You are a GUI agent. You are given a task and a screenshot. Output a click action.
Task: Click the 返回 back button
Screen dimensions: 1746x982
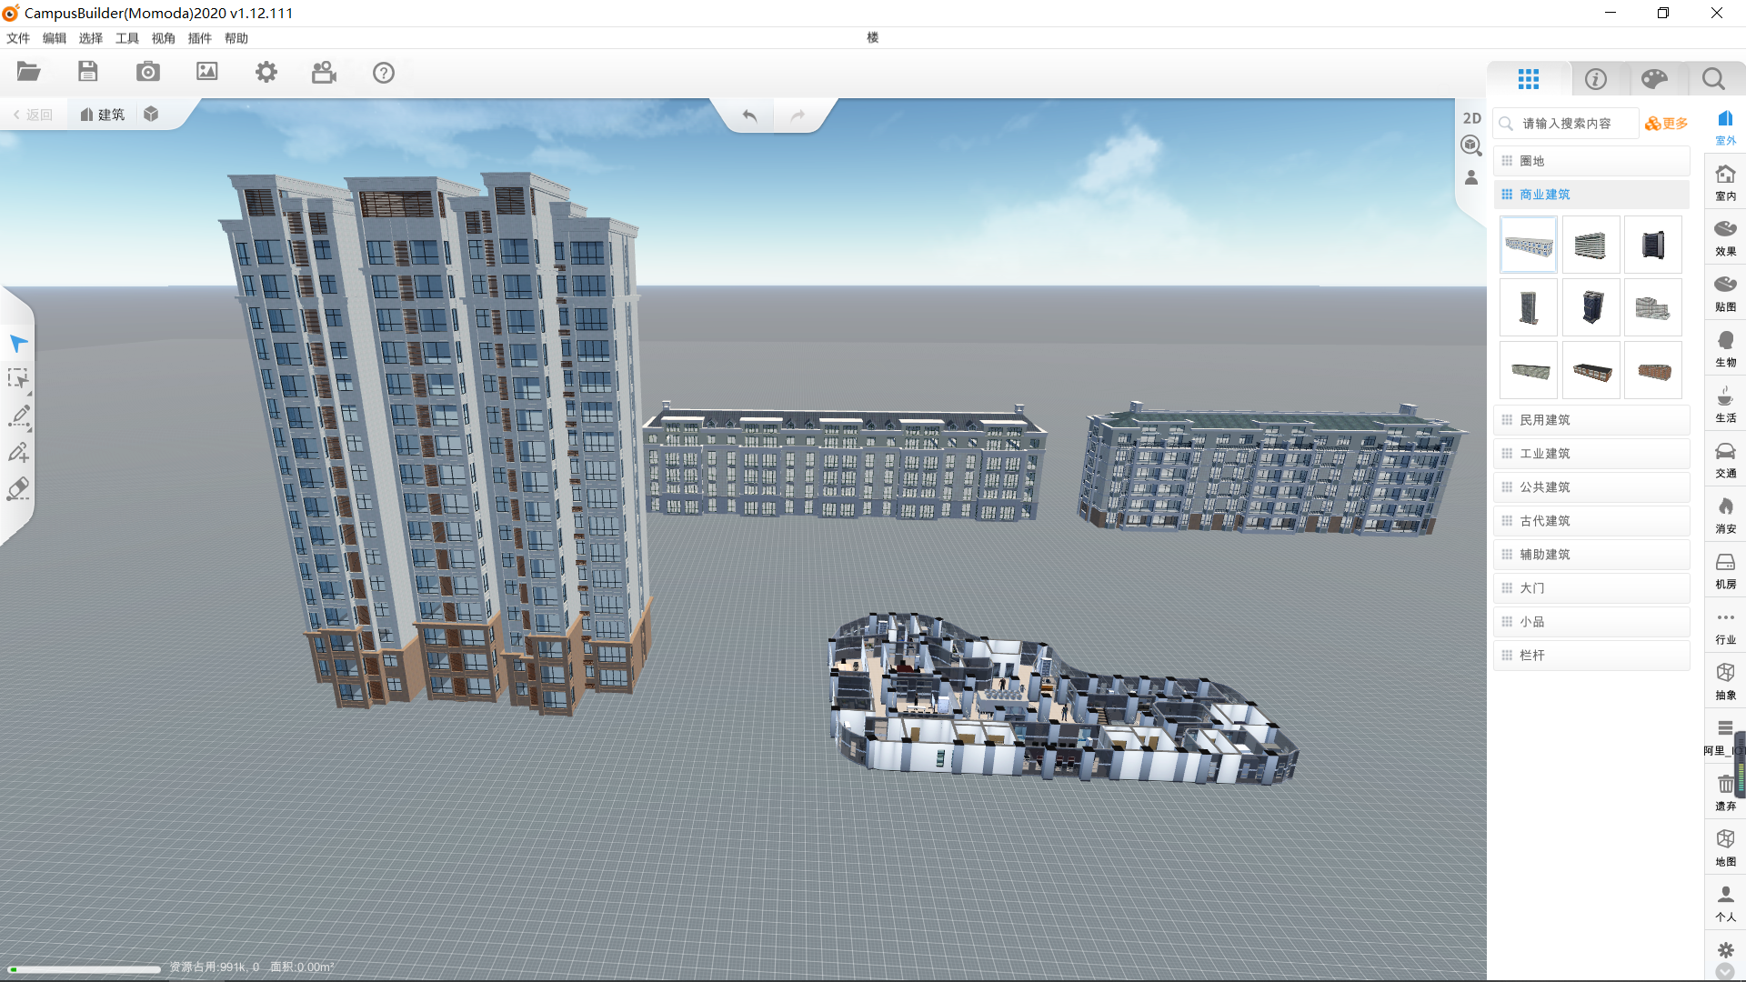click(33, 115)
